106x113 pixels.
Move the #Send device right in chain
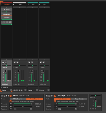click(x=8, y=96)
